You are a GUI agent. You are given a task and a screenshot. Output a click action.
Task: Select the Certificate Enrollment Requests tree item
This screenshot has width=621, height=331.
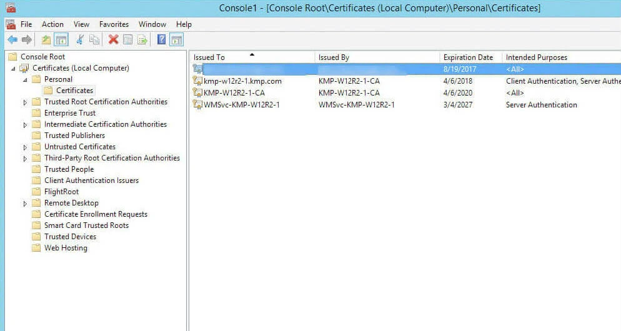click(96, 214)
